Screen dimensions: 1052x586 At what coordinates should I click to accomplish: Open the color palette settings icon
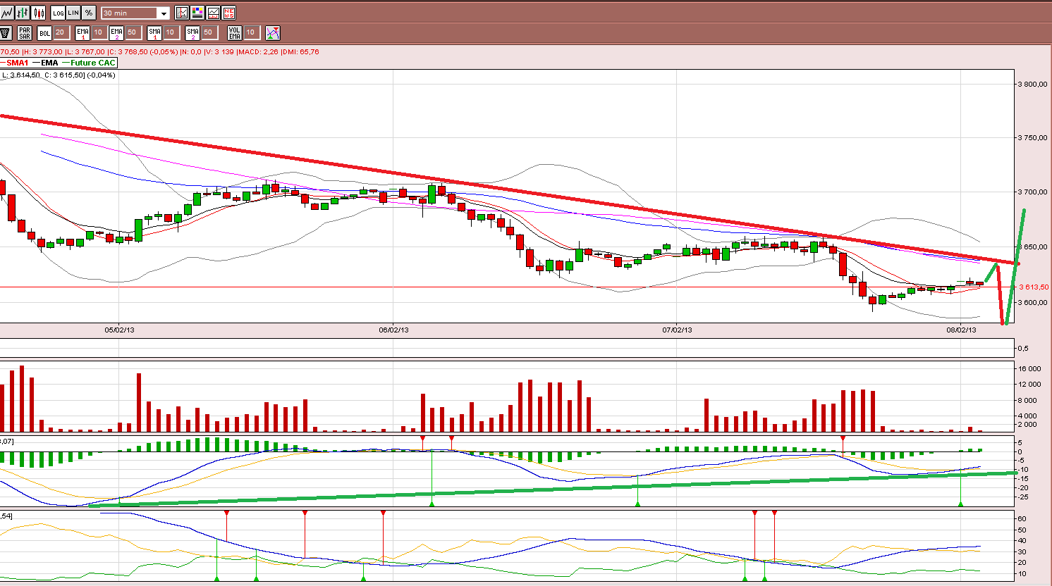197,13
